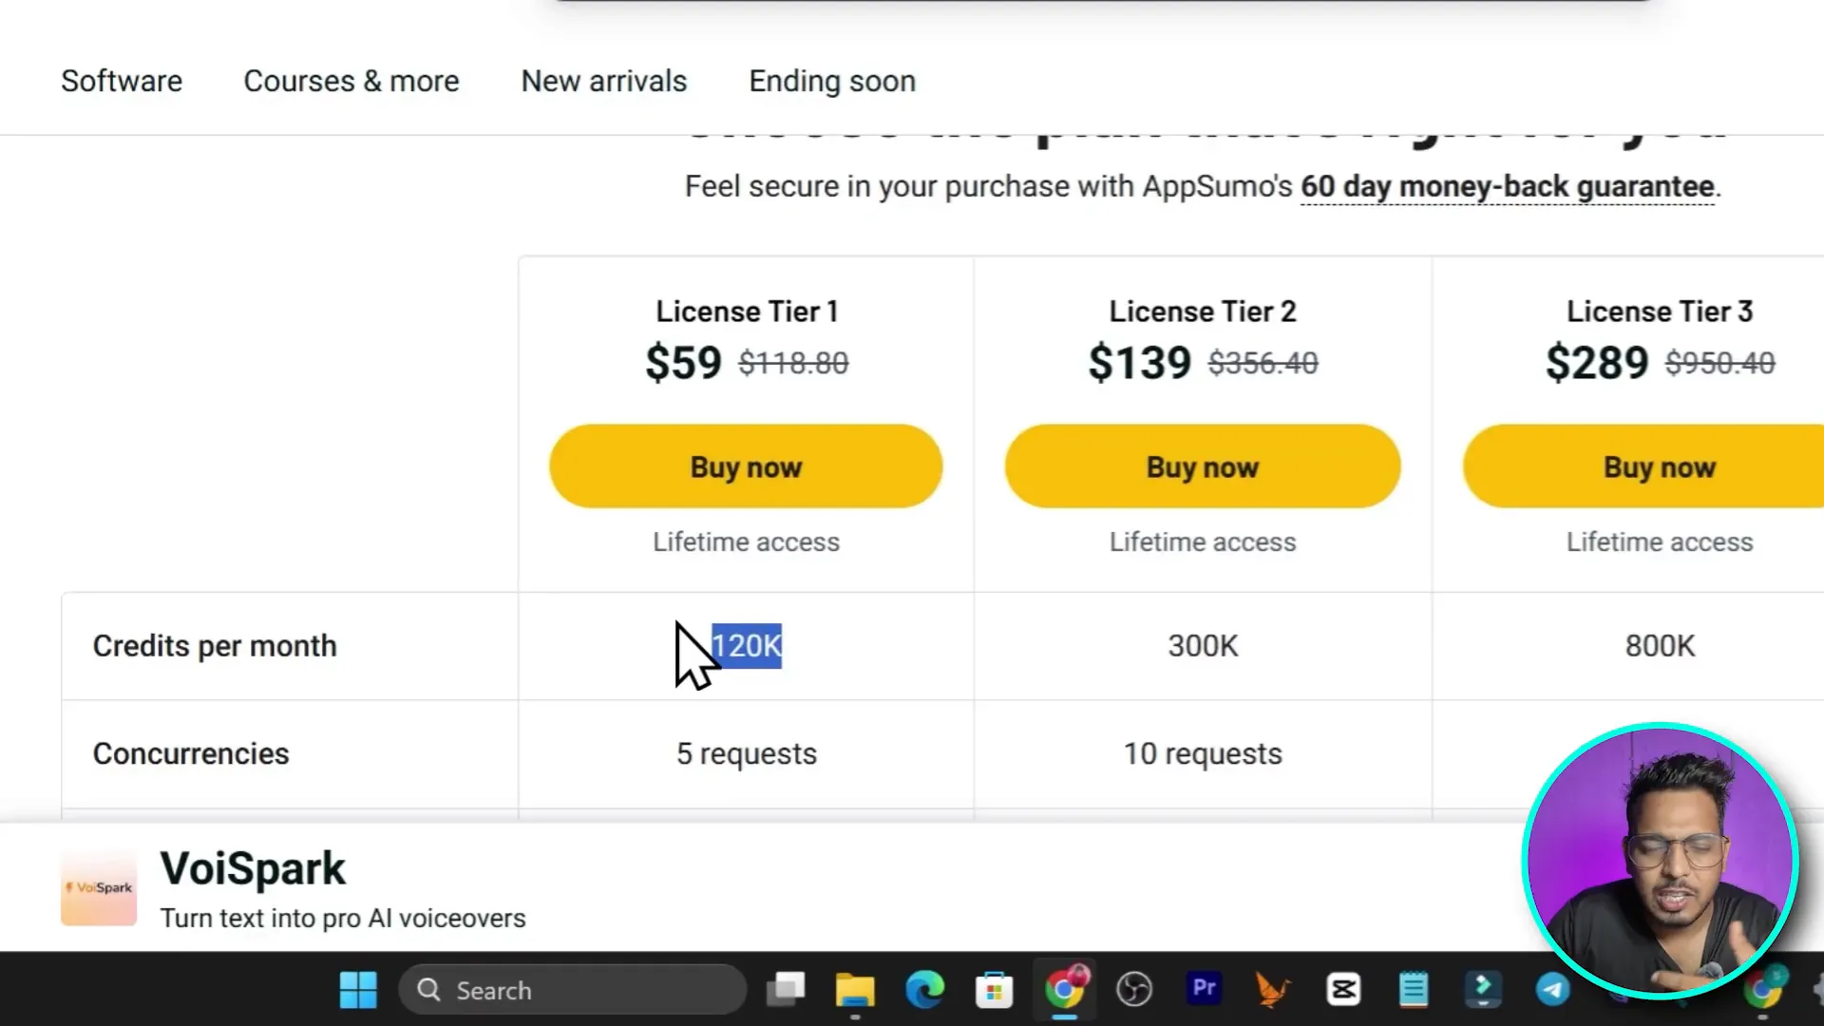Open Task View on the taskbar
1824x1026 pixels.
(x=786, y=990)
